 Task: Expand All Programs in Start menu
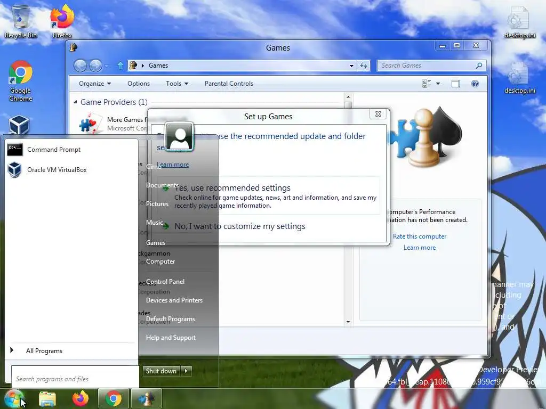44,350
